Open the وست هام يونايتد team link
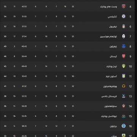 (x=108, y=6)
